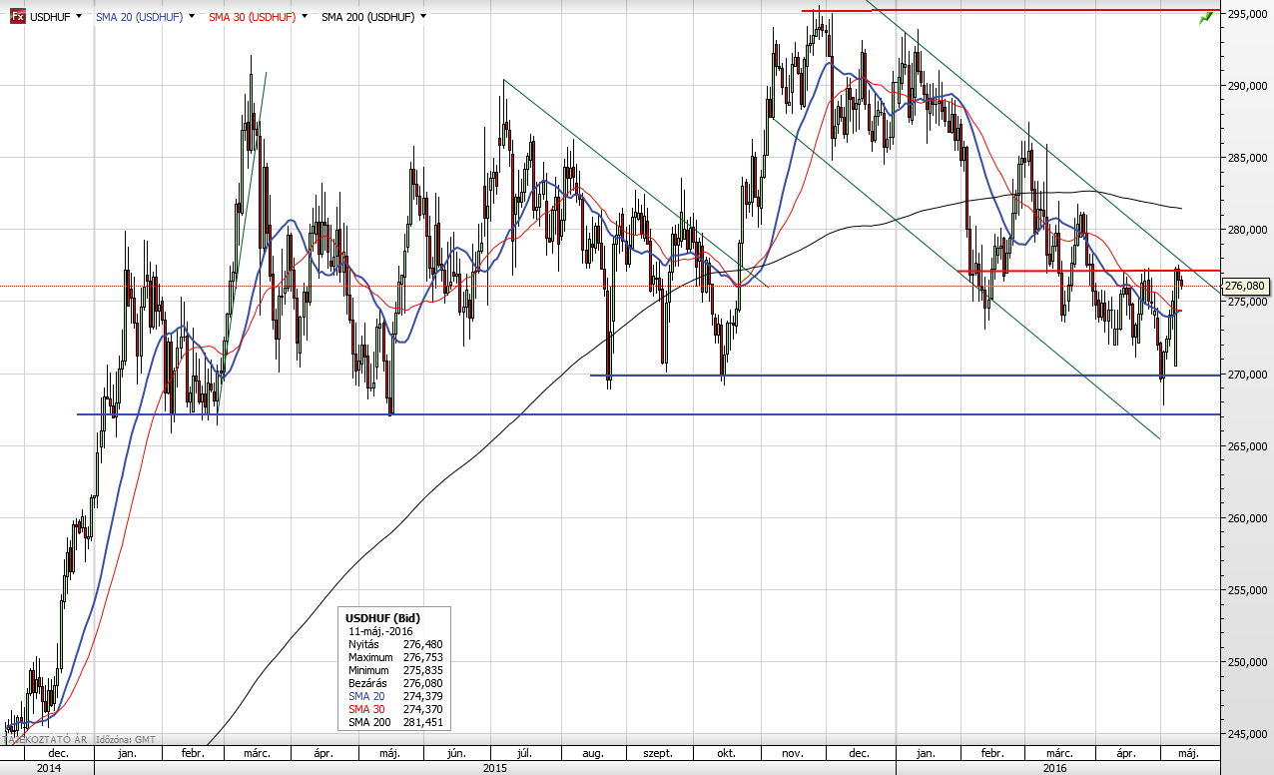Click the red Fx chart icon
Screen dimensions: 1274x775
click(x=17, y=17)
